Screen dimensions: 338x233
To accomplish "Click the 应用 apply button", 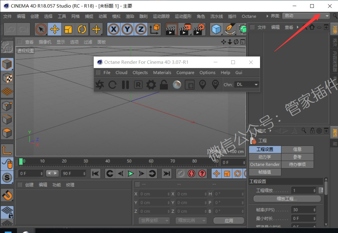I will coord(229,221).
